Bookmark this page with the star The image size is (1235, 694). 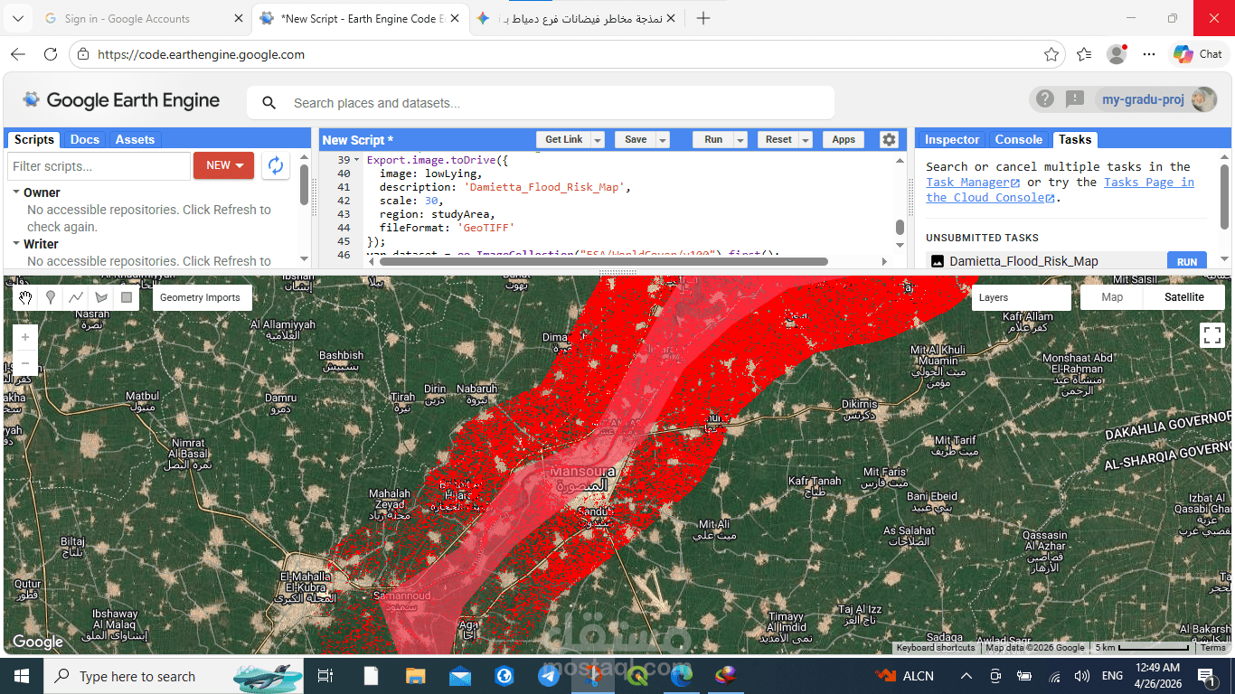tap(1051, 54)
